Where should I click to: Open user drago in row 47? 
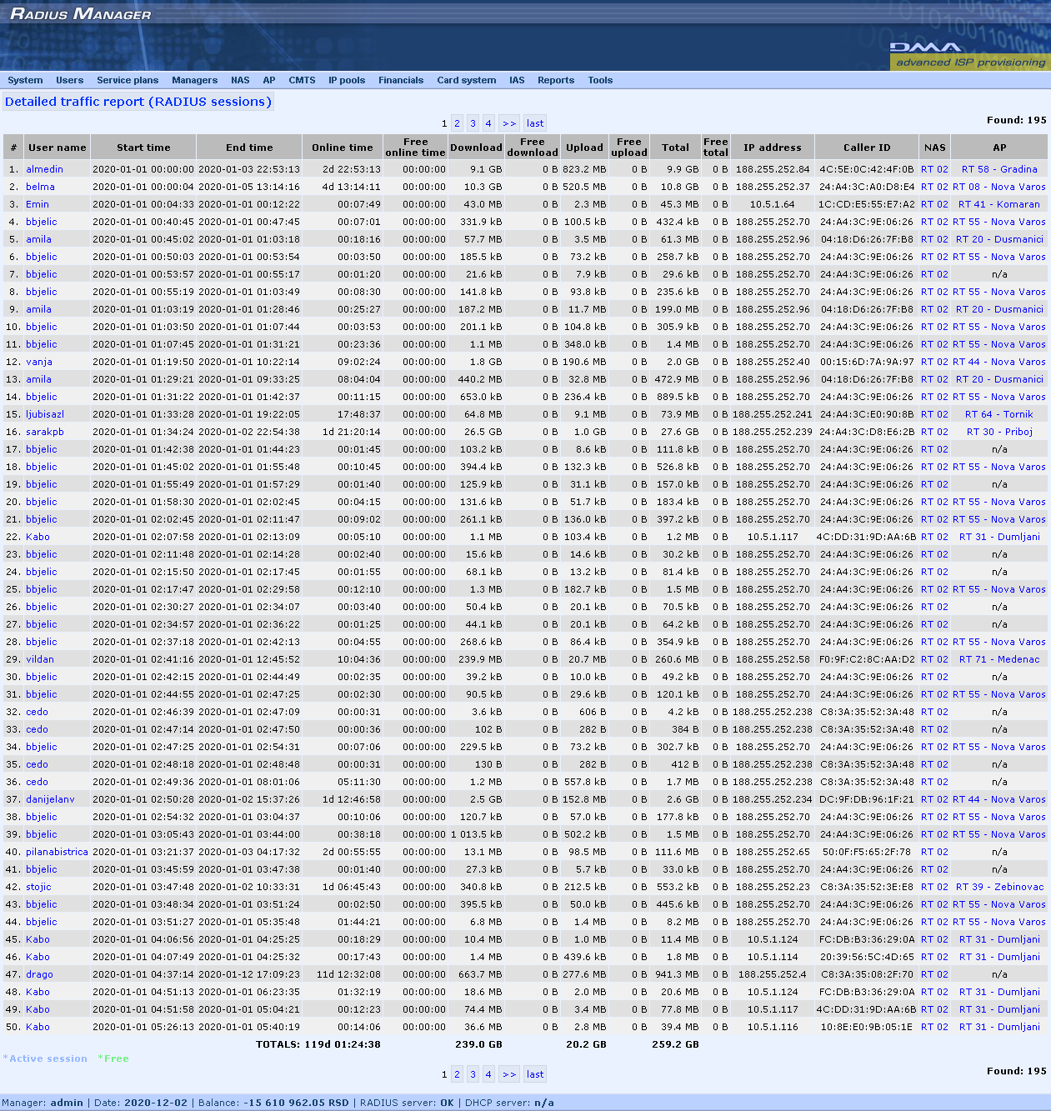pyautogui.click(x=39, y=974)
